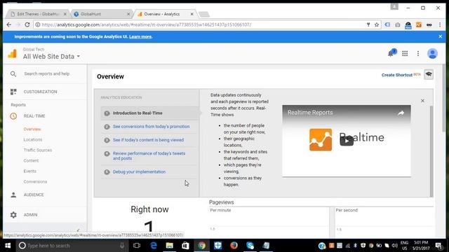Click the Type here to search taskbar box
Image resolution: width=449 pixels, height=252 pixels.
pyautogui.click(x=72, y=246)
